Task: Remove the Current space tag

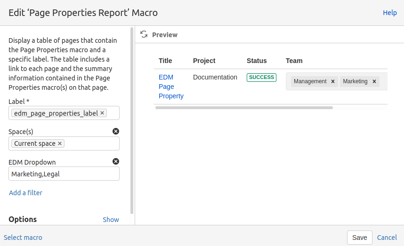Action: coord(60,143)
